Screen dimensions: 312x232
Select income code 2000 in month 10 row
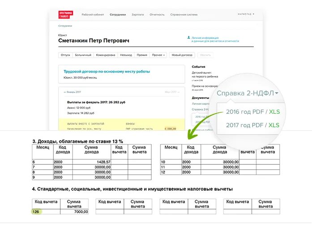coord(191,162)
